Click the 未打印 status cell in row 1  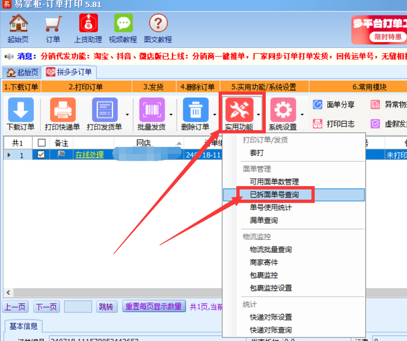396,155
